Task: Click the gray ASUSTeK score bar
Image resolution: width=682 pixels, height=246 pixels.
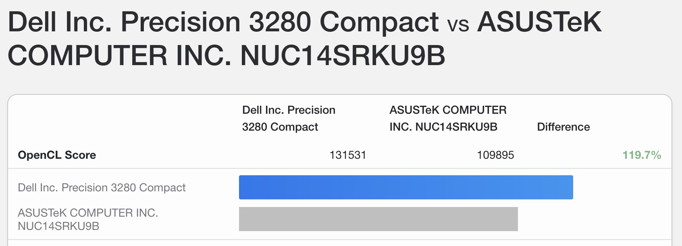Action: (x=378, y=219)
